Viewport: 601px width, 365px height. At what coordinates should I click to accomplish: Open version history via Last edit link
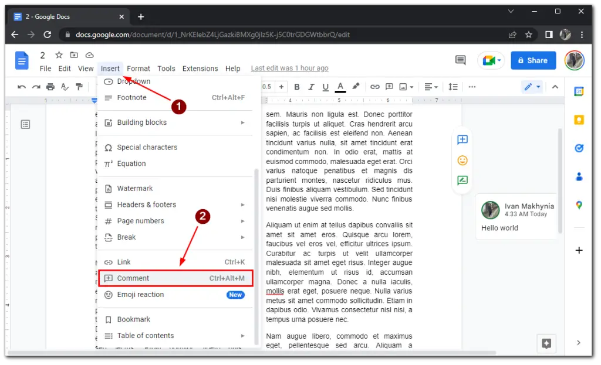289,68
